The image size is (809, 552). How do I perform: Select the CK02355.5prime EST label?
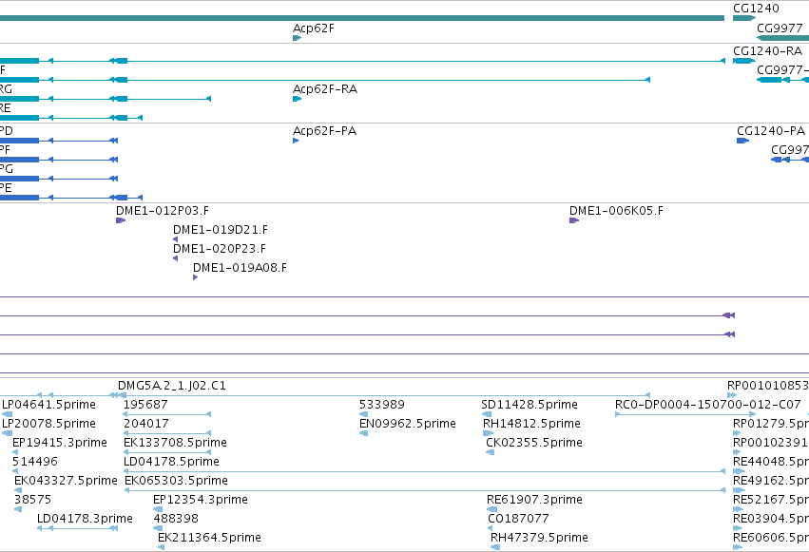pyautogui.click(x=534, y=443)
